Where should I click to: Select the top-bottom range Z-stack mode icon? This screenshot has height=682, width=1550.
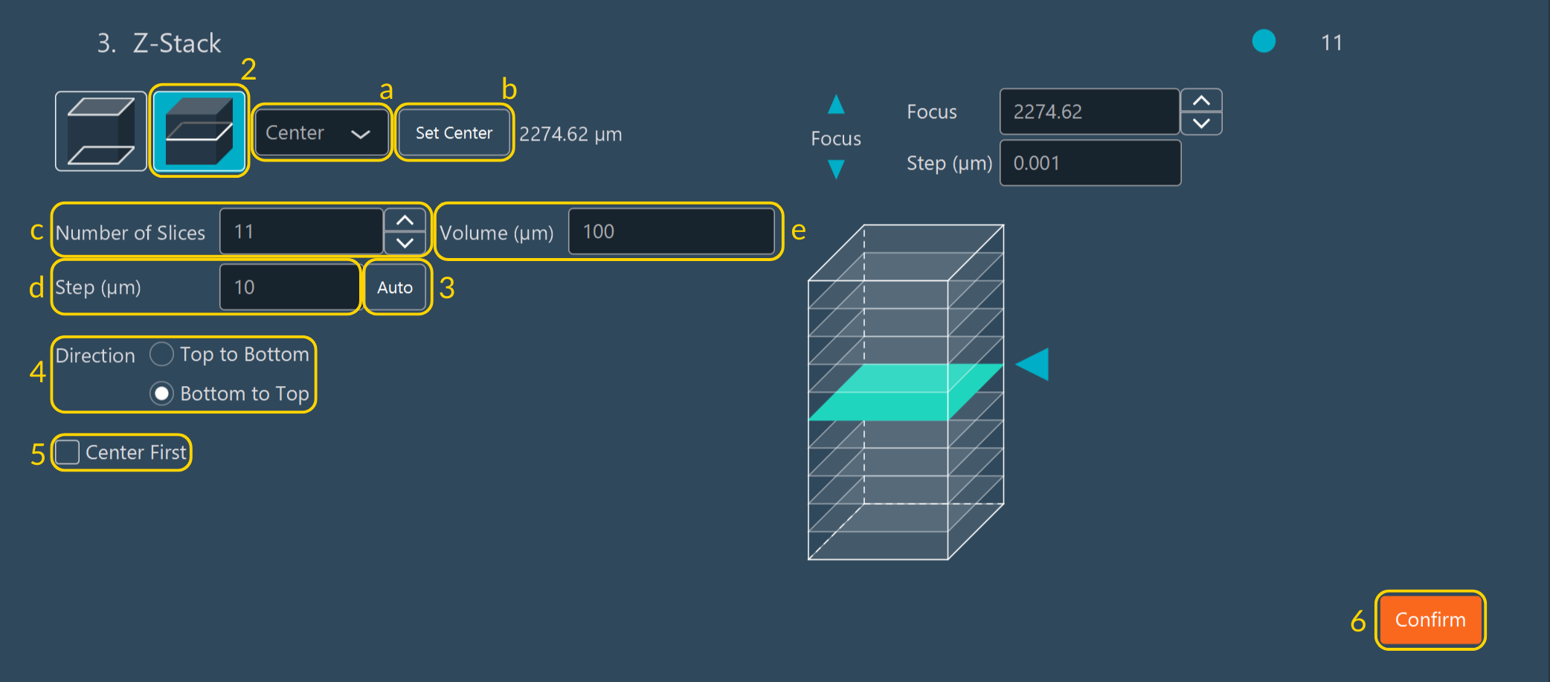(100, 132)
